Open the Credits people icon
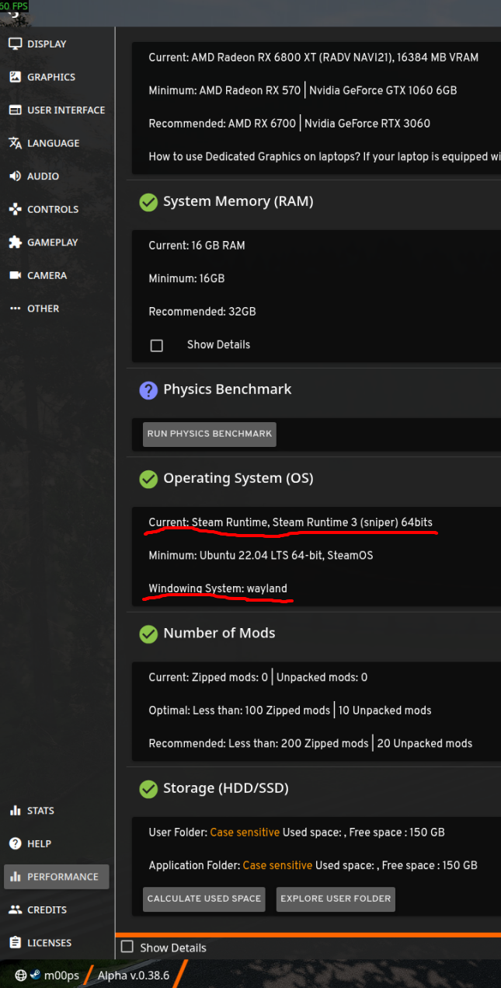Viewport: 501px width, 988px height. tap(15, 909)
